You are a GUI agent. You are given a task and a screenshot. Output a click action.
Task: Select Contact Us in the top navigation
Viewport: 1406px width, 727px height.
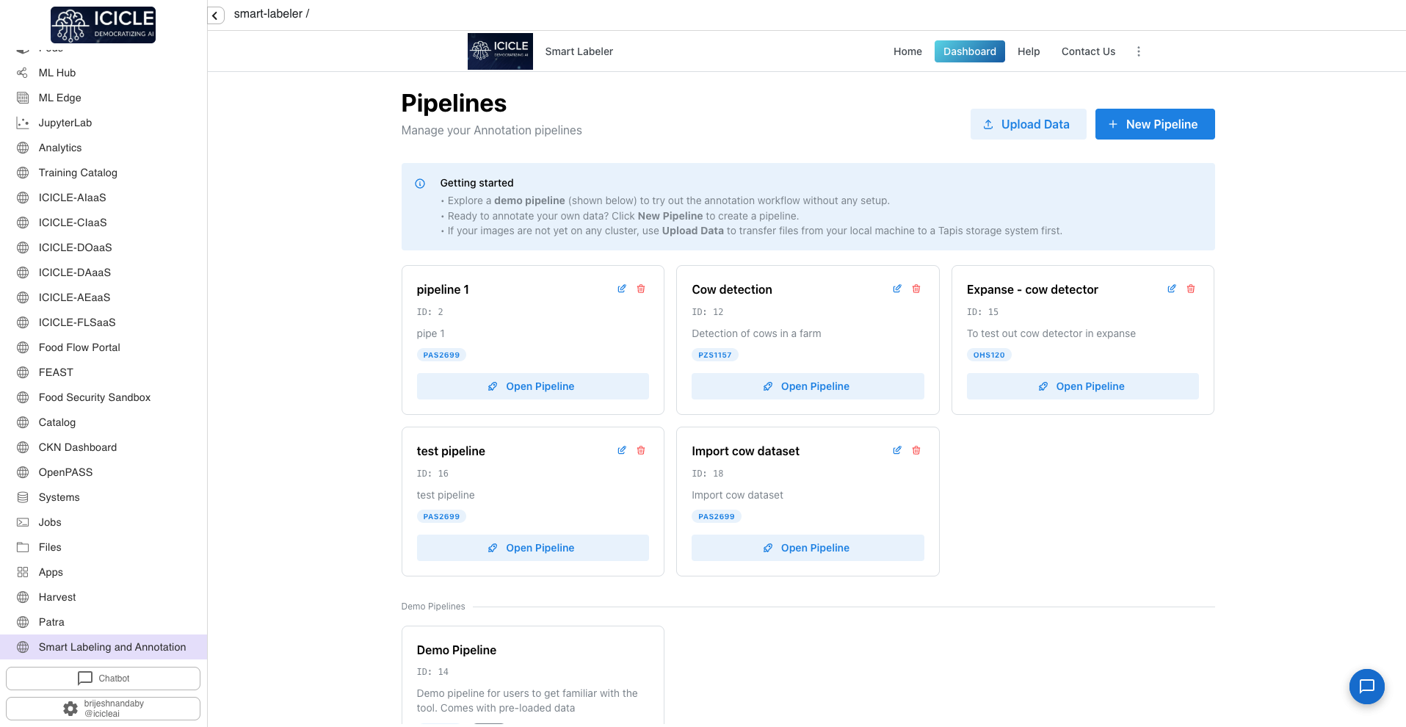click(x=1088, y=51)
